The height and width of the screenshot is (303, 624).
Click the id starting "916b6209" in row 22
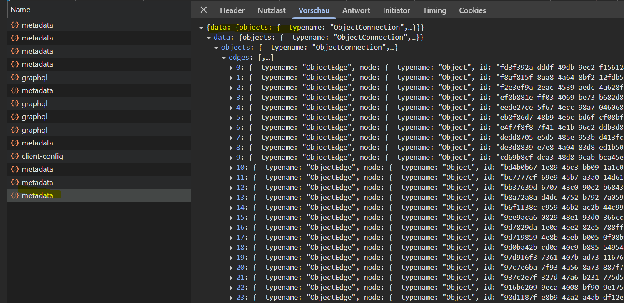[x=562, y=287]
